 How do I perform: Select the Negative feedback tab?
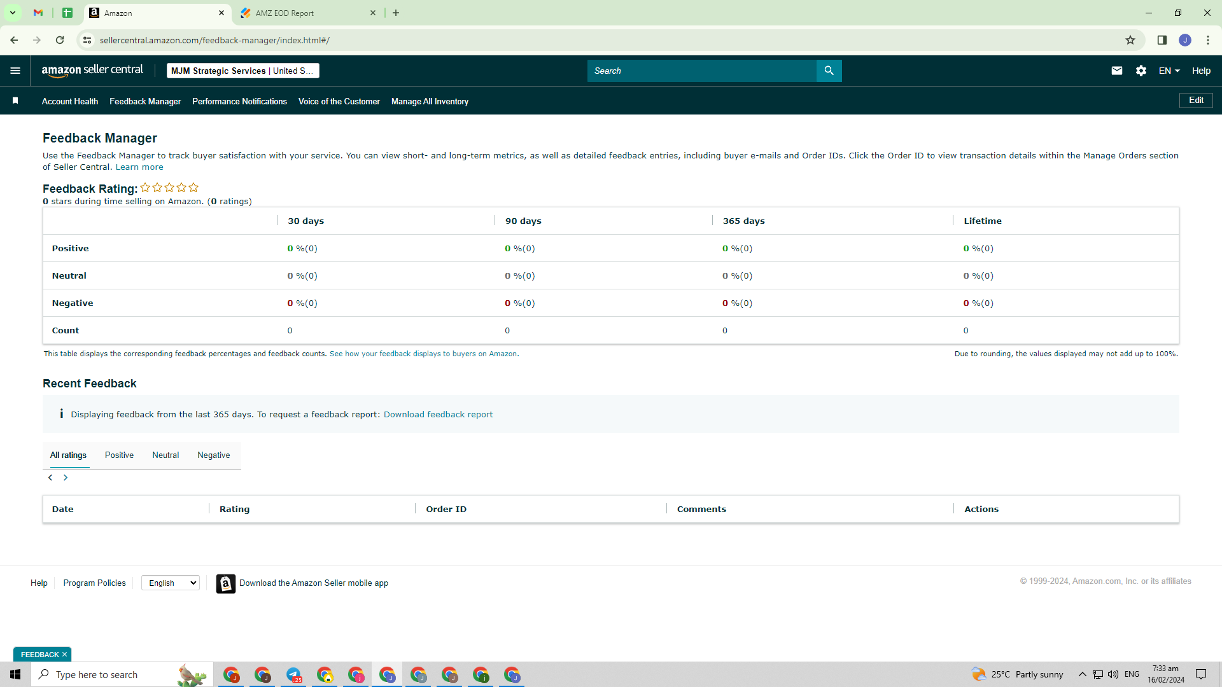(x=214, y=455)
